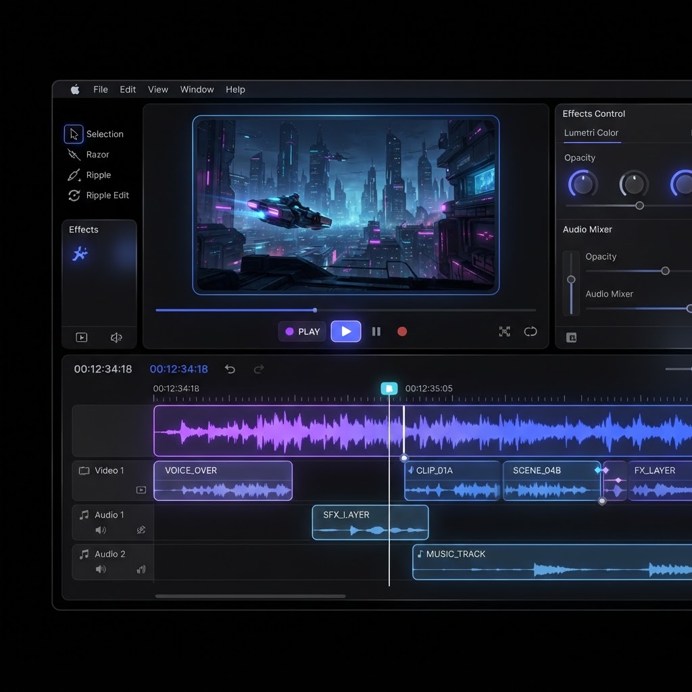Viewport: 692px width, 692px height.
Task: Mute the Audio 2 track speaker
Action: click(101, 569)
